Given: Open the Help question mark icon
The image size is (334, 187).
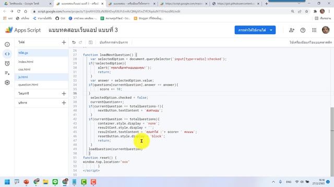Looking at the screenshot, I should pyautogui.click(x=303, y=30).
